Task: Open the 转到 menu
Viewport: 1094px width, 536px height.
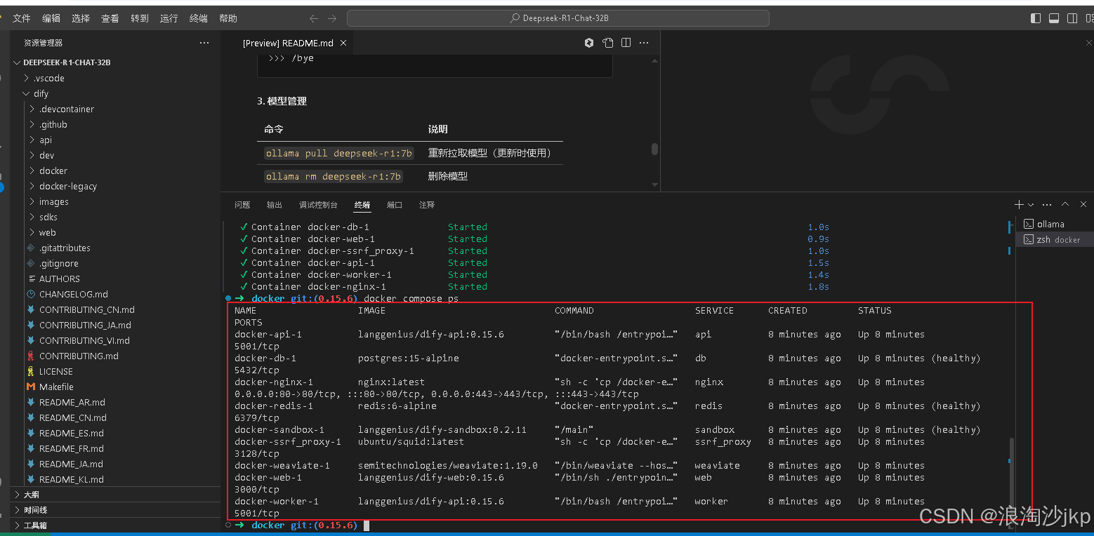Action: click(x=140, y=19)
